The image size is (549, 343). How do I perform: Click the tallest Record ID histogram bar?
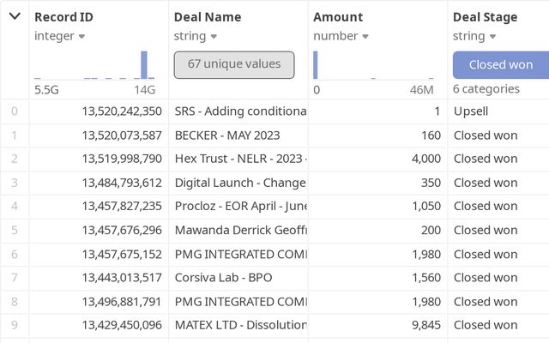[144, 65]
